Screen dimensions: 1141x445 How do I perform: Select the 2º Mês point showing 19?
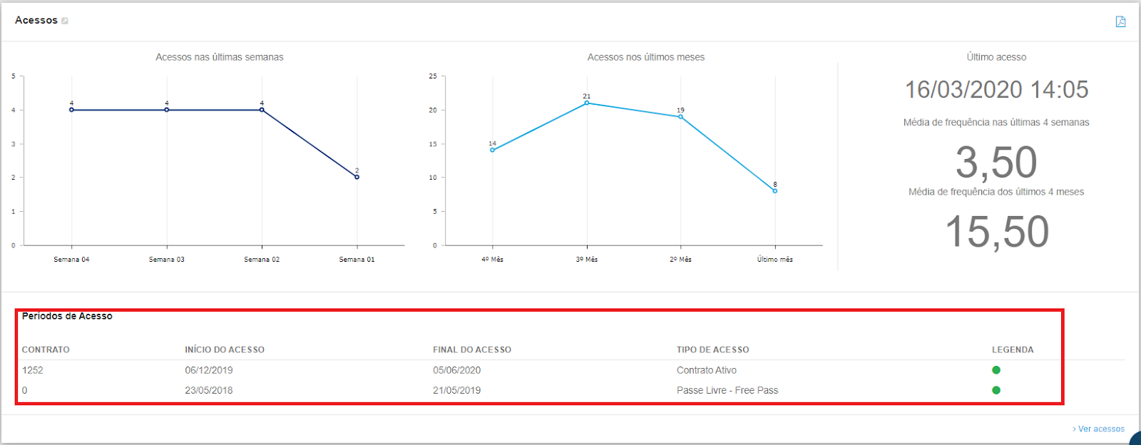pos(681,116)
